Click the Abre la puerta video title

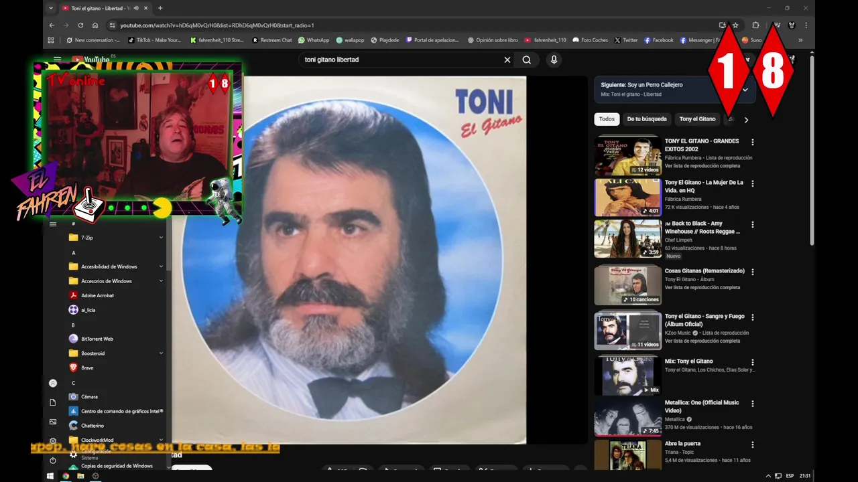click(682, 444)
